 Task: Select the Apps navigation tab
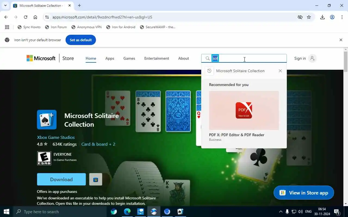(110, 58)
